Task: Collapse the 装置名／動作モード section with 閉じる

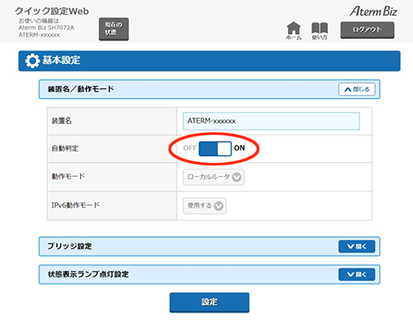Action: click(x=357, y=89)
